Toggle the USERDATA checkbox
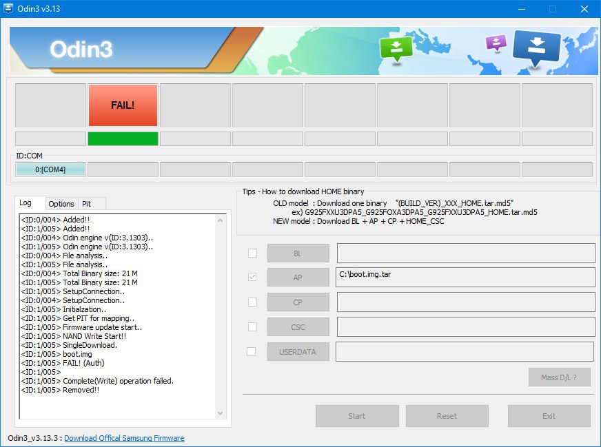This screenshot has height=447, width=601. pos(252,352)
